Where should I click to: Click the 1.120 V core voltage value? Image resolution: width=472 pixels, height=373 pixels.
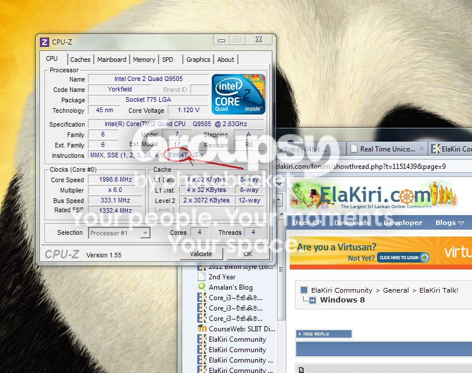tap(189, 110)
